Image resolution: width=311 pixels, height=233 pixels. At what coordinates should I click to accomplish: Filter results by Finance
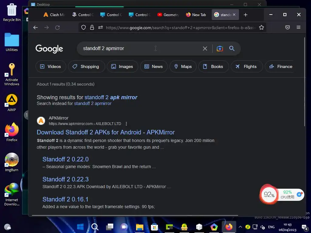280,66
